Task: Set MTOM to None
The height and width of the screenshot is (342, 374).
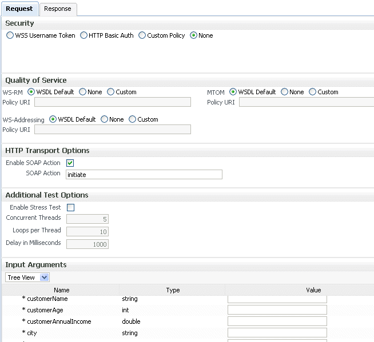Action: [284, 92]
